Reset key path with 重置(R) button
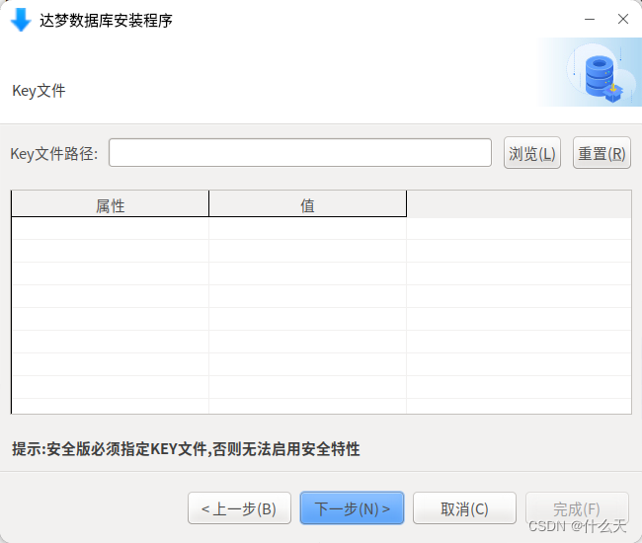 point(602,153)
